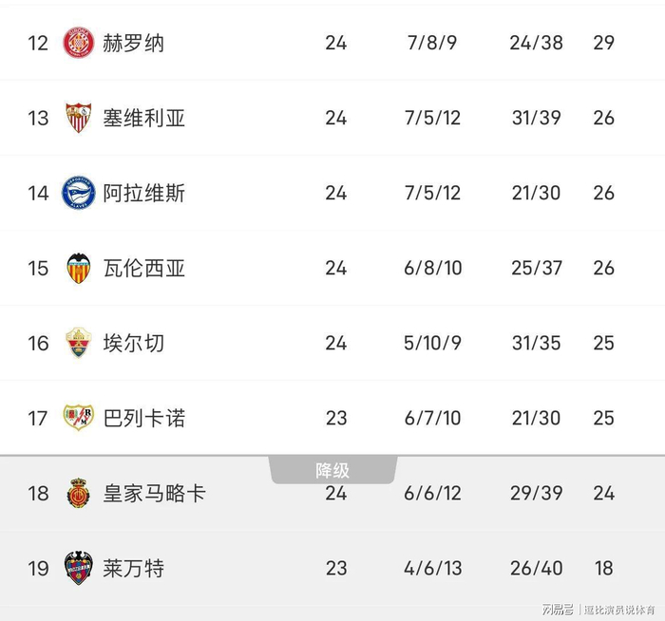Click the Girona club crest icon
665x621 pixels.
pos(79,43)
